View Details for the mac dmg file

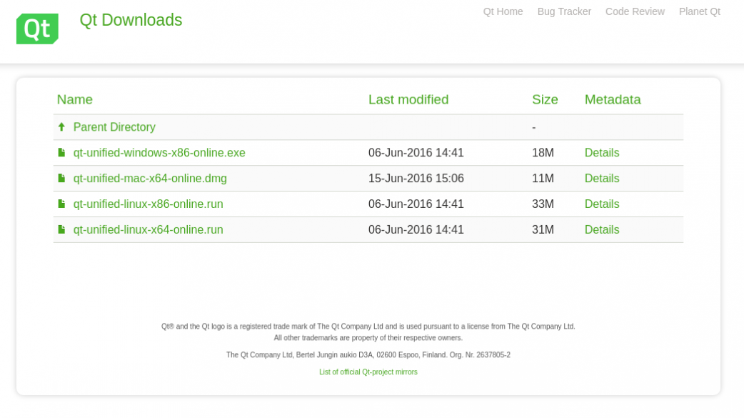(602, 179)
